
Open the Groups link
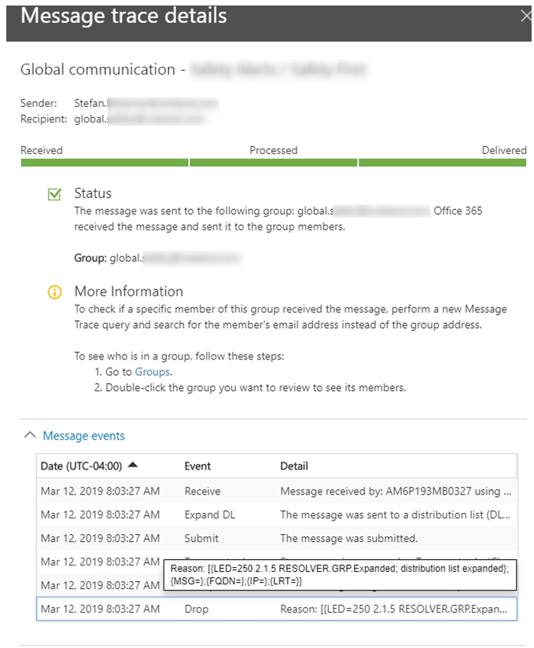tap(153, 372)
